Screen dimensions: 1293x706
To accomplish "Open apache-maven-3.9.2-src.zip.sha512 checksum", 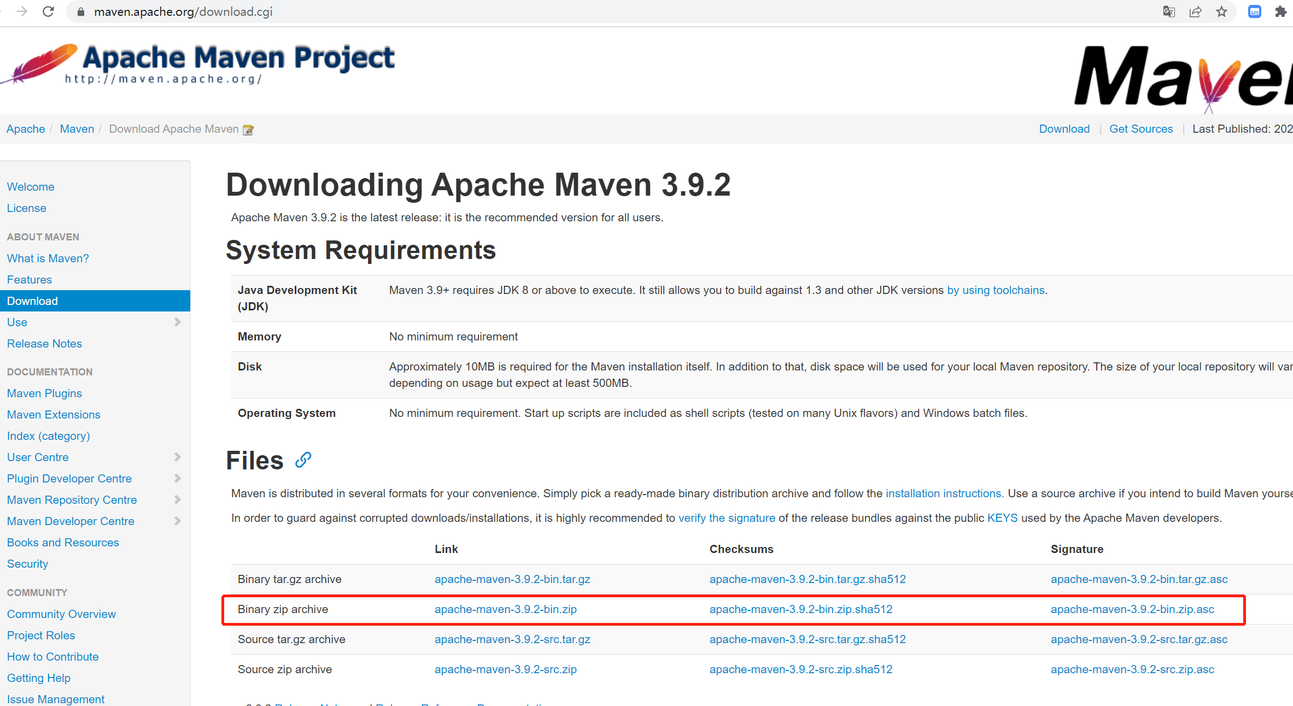I will tap(801, 669).
